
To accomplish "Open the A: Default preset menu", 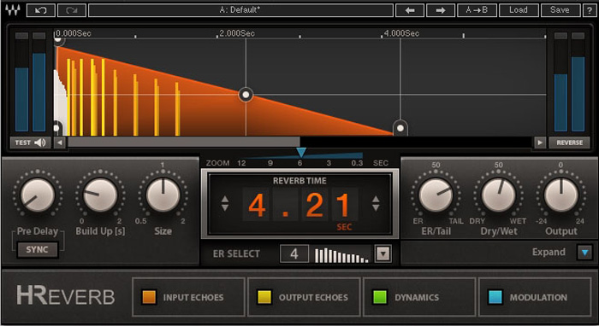I will click(240, 10).
